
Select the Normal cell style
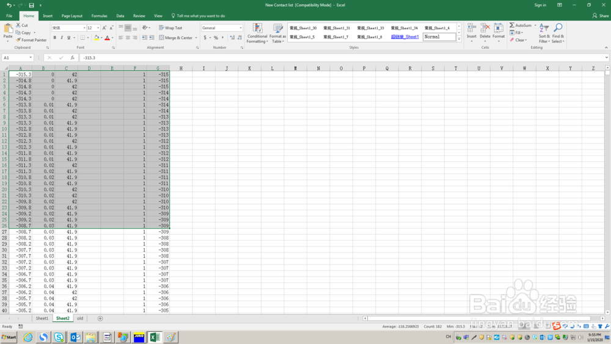coord(439,37)
